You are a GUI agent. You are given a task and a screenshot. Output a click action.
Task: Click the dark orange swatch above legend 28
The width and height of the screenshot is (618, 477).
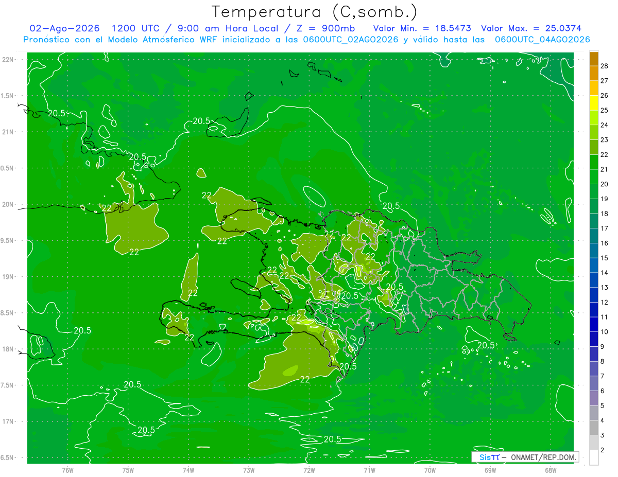click(x=594, y=59)
